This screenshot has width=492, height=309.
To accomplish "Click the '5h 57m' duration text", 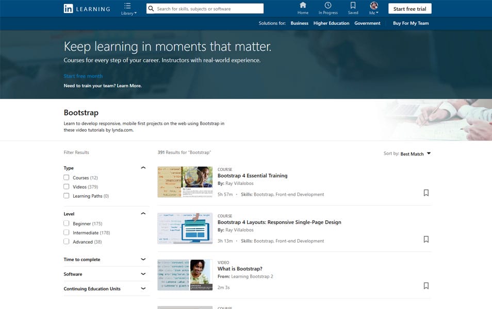I will (x=225, y=194).
